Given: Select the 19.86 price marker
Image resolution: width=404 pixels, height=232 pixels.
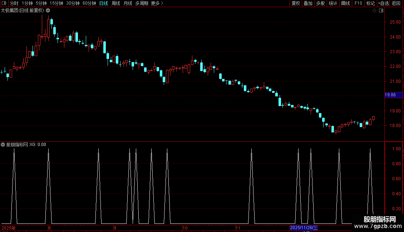Looking at the screenshot, I should (393, 95).
